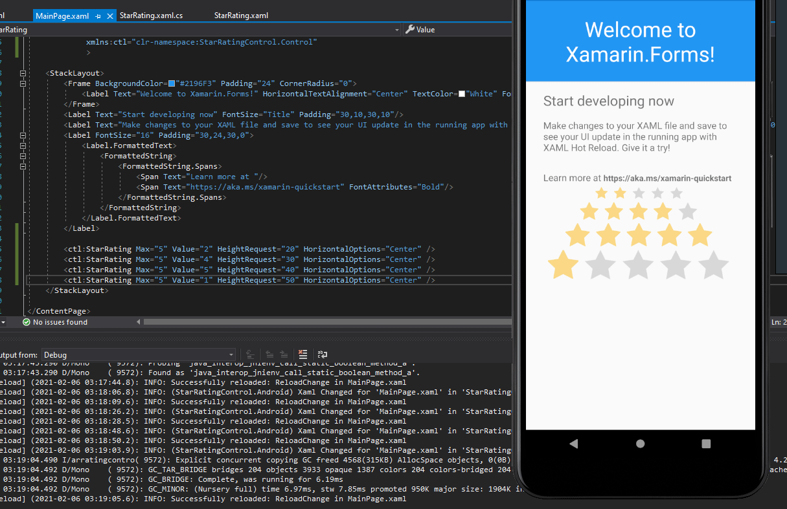Tap the middle star in the largest rating row
This screenshot has width=787, height=509.
[x=639, y=265]
